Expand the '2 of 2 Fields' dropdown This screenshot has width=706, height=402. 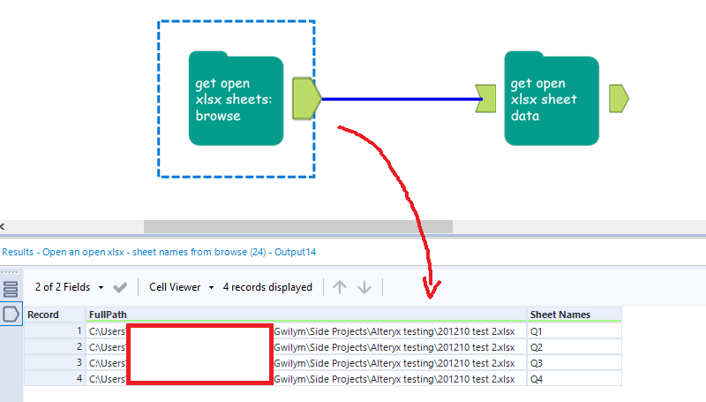point(70,287)
